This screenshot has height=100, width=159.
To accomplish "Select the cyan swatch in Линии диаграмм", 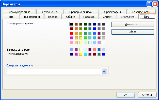I will coord(85,54).
